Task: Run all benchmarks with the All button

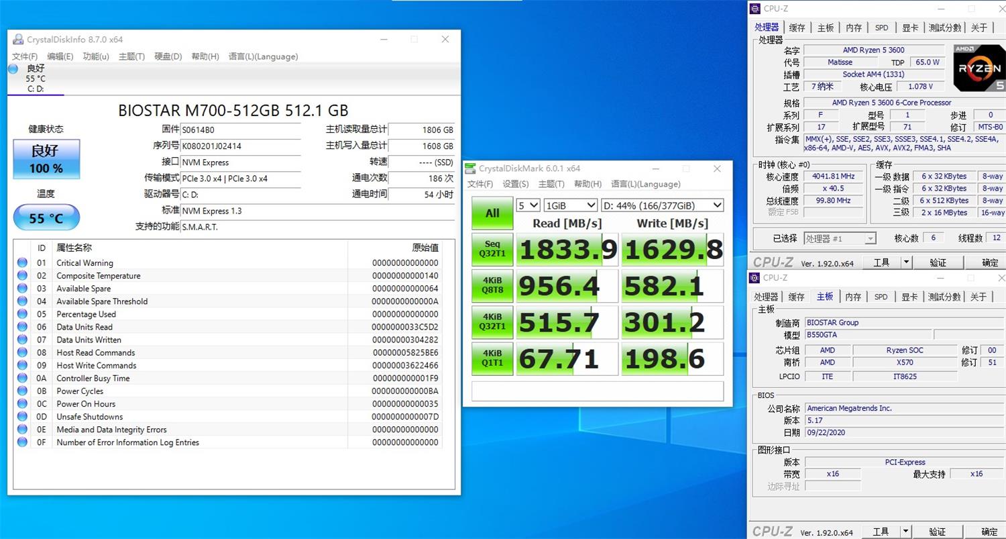Action: click(492, 213)
